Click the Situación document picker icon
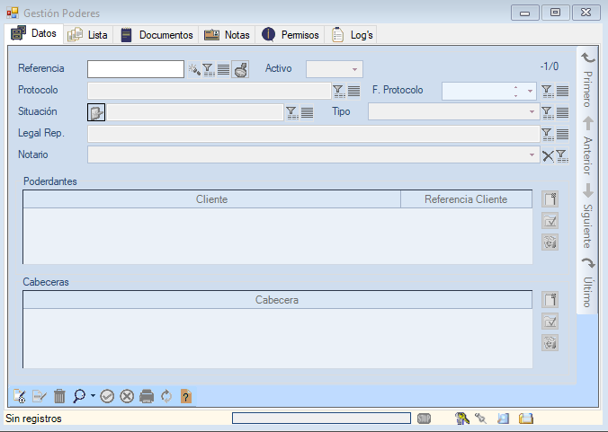The image size is (608, 432). pos(96,112)
